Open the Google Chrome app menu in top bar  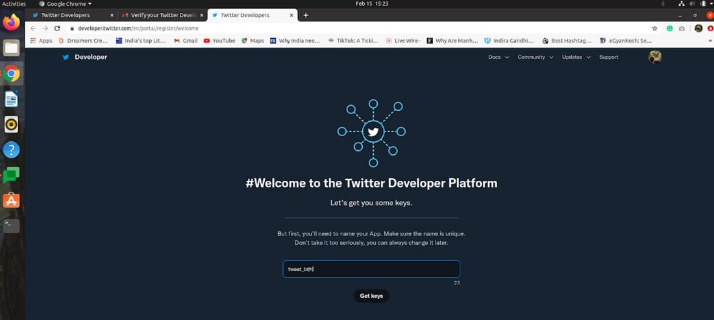[65, 4]
